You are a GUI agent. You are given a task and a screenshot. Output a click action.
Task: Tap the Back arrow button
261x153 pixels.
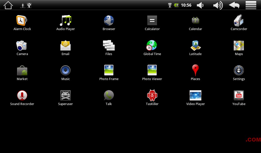click(234, 5)
